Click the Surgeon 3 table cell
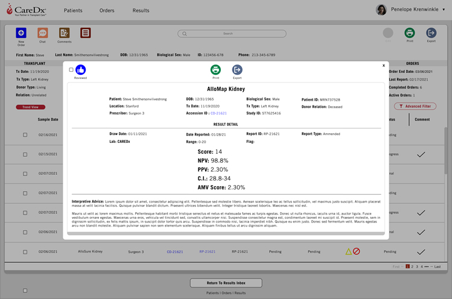Image resolution: width=452 pixels, height=299 pixels. tap(136, 252)
